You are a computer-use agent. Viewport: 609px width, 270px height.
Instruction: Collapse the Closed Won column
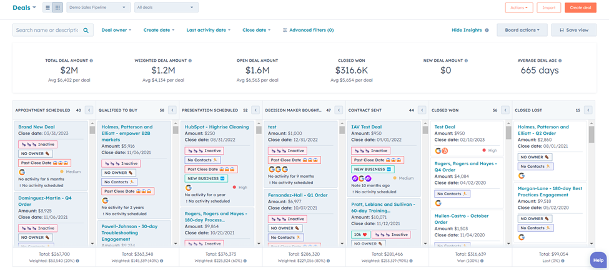click(x=505, y=110)
